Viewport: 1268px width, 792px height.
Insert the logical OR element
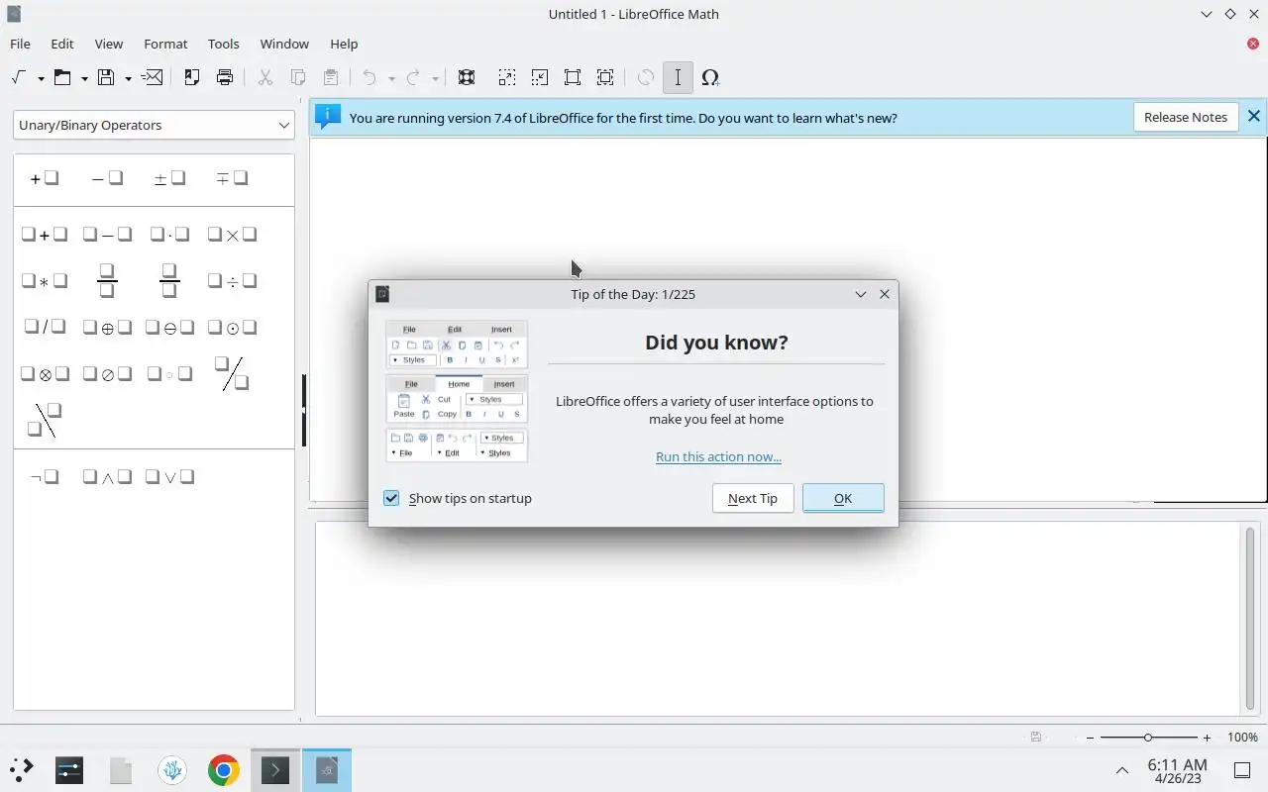pos(169,477)
